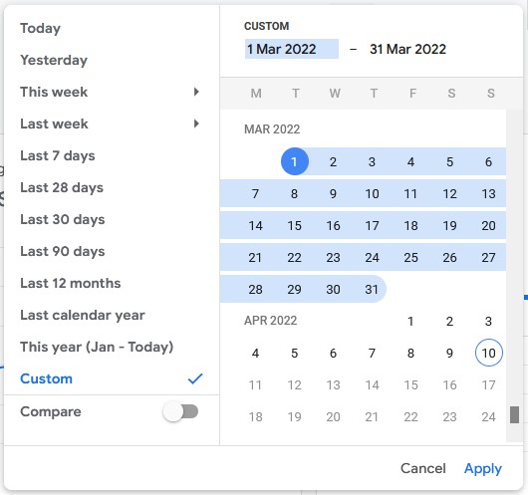
Task: Select 31 March in the calendar
Action: click(372, 289)
